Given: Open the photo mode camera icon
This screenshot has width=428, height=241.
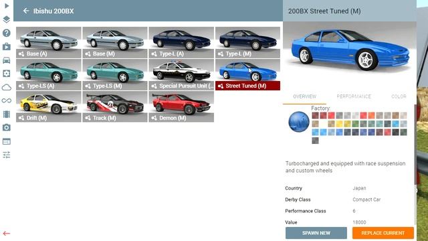Looking at the screenshot, I should click(x=7, y=128).
